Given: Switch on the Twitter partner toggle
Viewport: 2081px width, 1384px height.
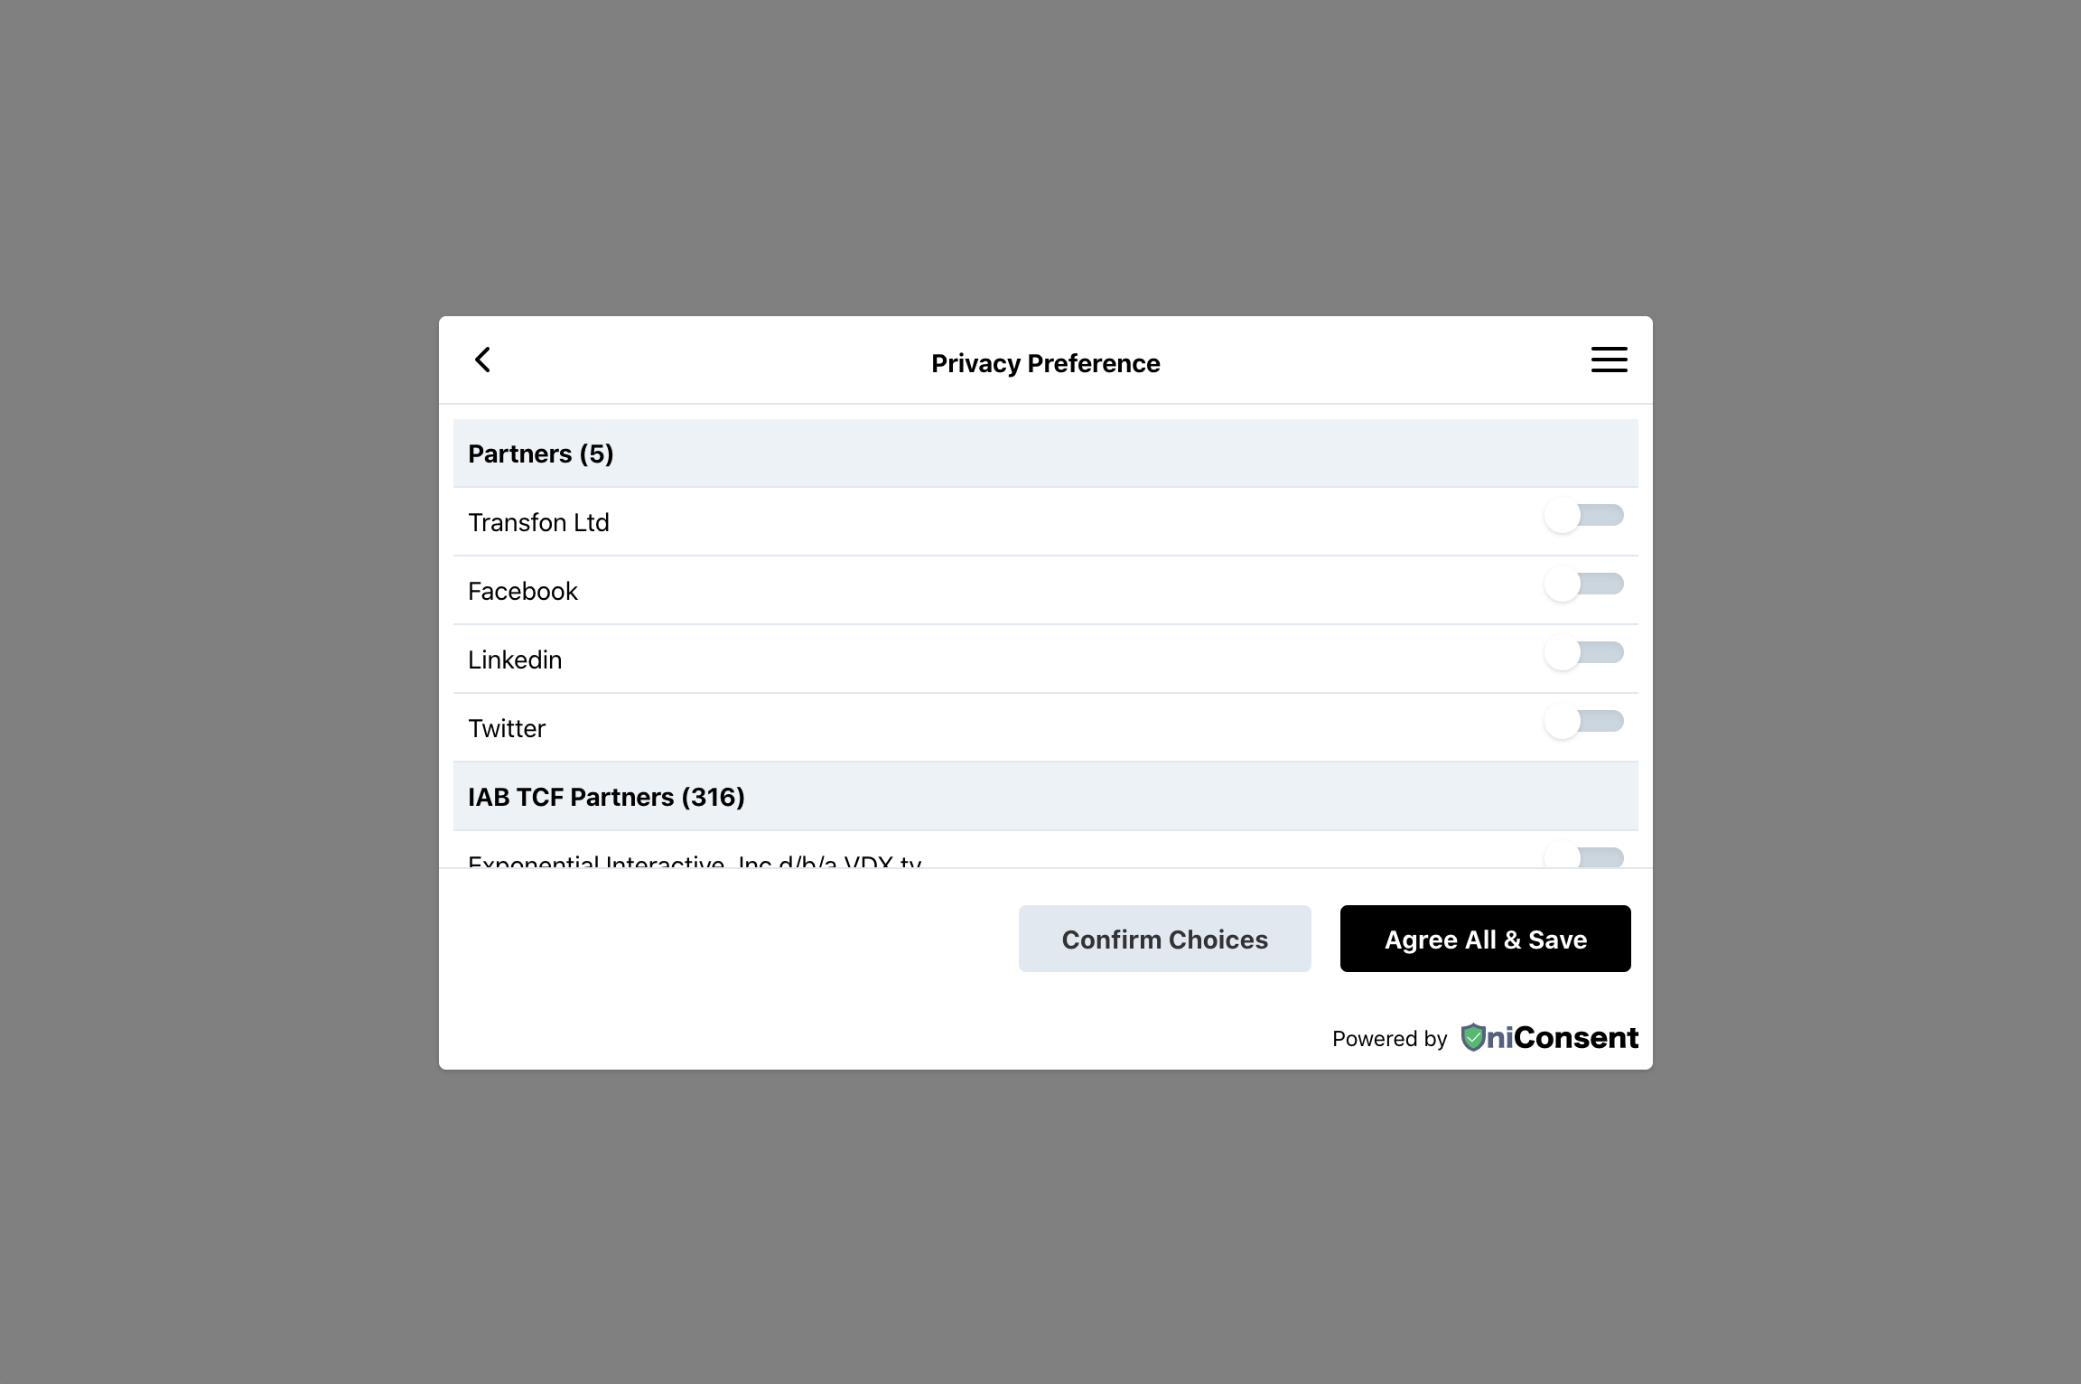Looking at the screenshot, I should [x=1583, y=722].
